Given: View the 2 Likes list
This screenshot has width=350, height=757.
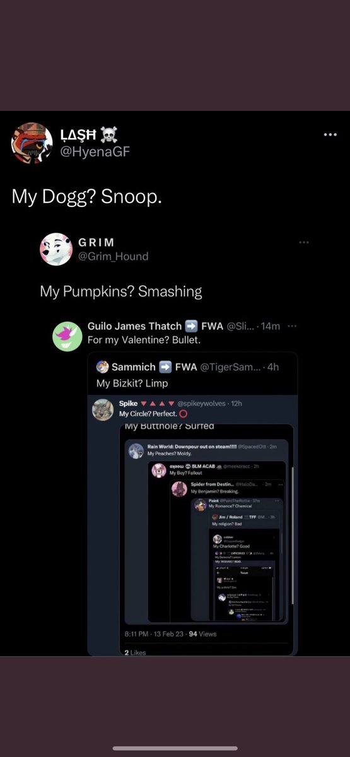Looking at the screenshot, I should pyautogui.click(x=135, y=652).
